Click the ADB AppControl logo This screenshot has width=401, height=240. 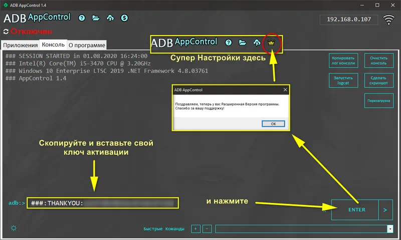tap(37, 18)
